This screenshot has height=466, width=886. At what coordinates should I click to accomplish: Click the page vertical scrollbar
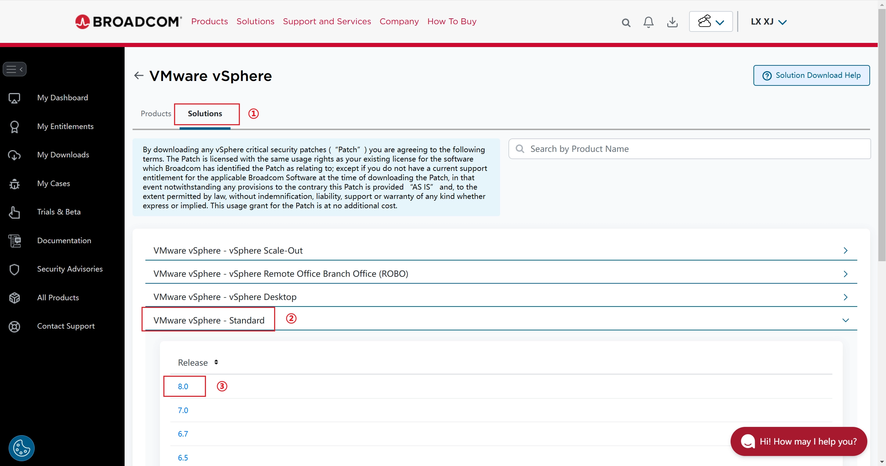point(882,138)
